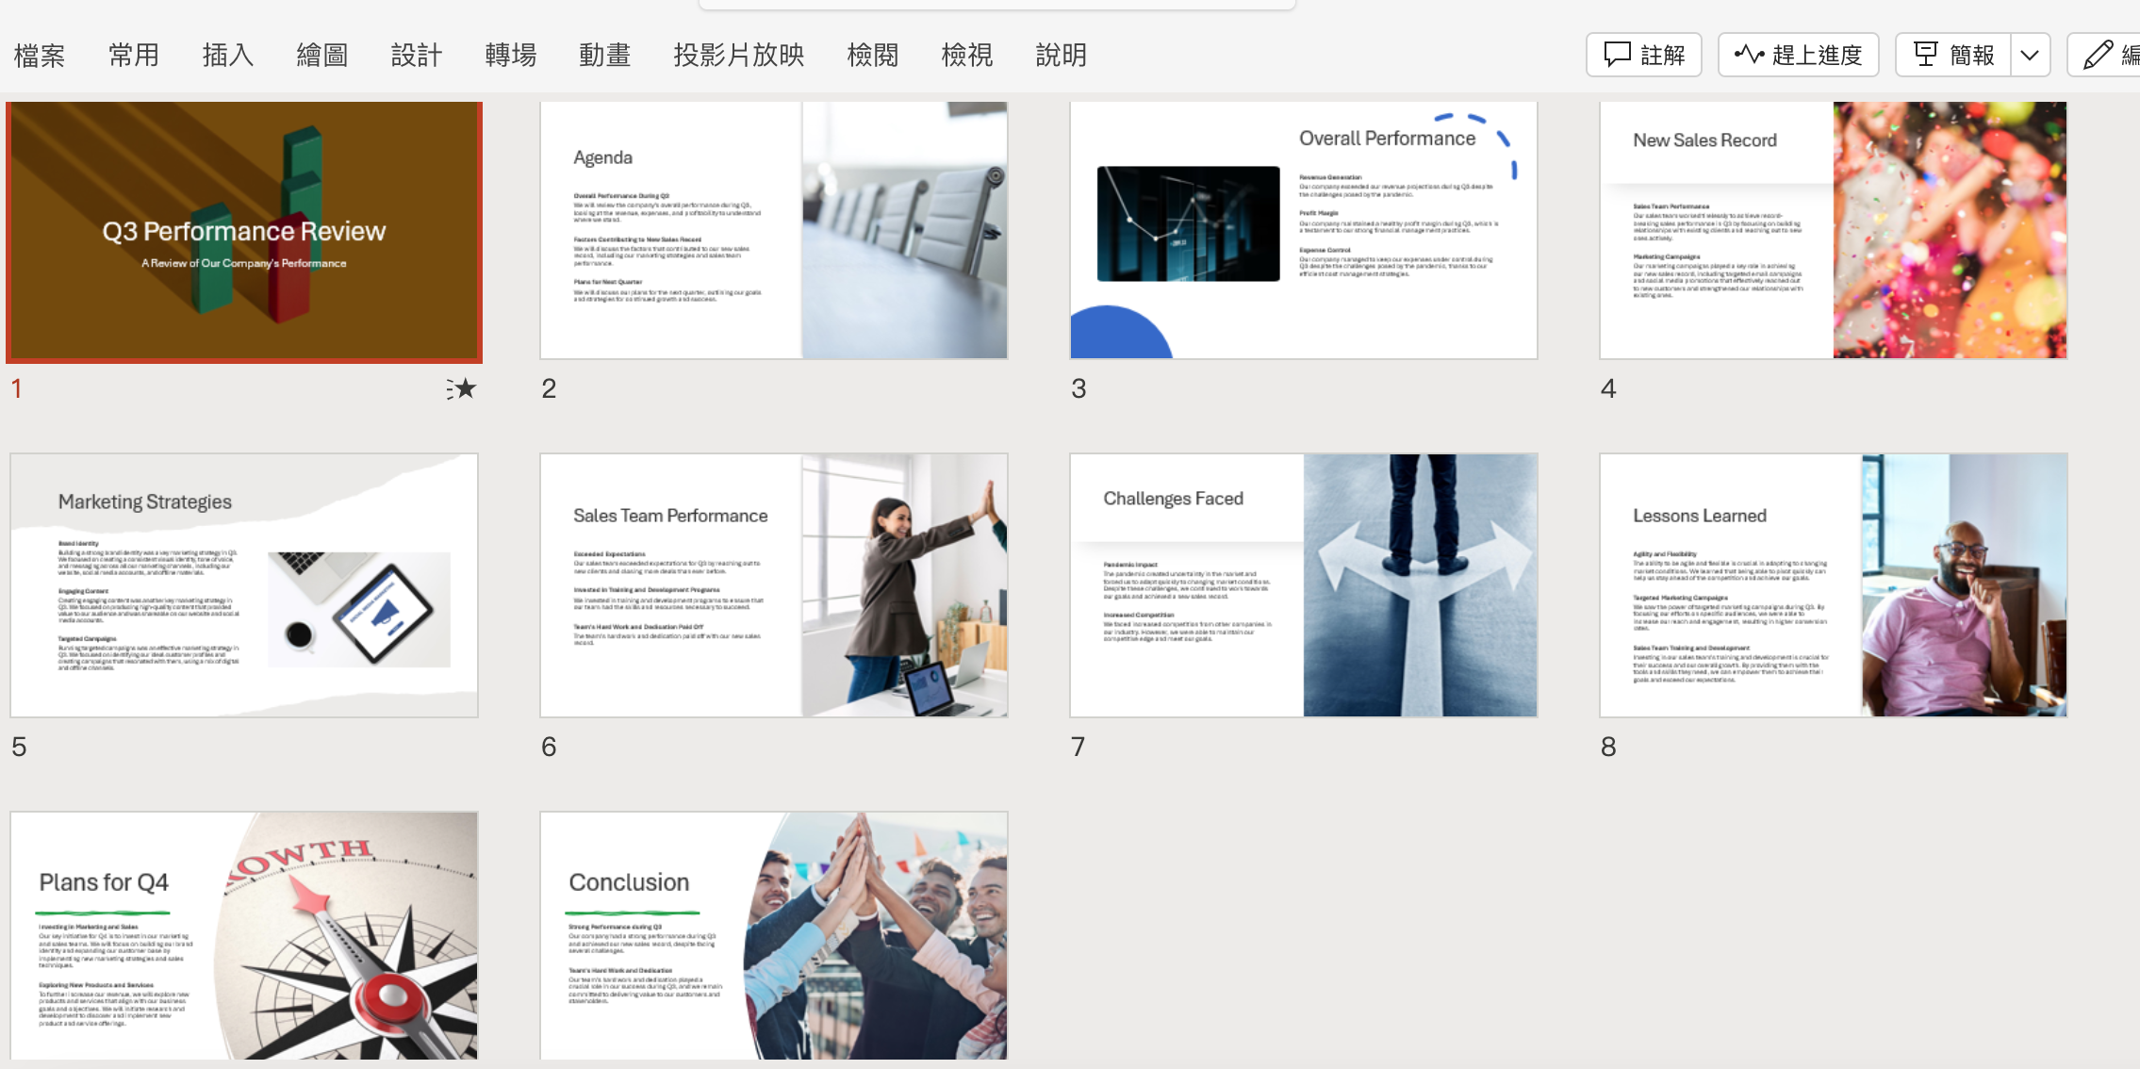Screen dimensions: 2140x1069
Task: Open the 繪圖 tab
Action: point(322,55)
